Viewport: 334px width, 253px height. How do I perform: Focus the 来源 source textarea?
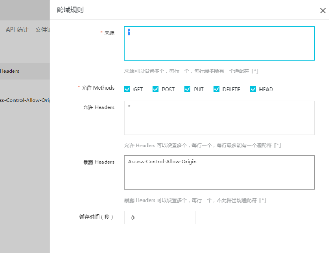point(219,43)
